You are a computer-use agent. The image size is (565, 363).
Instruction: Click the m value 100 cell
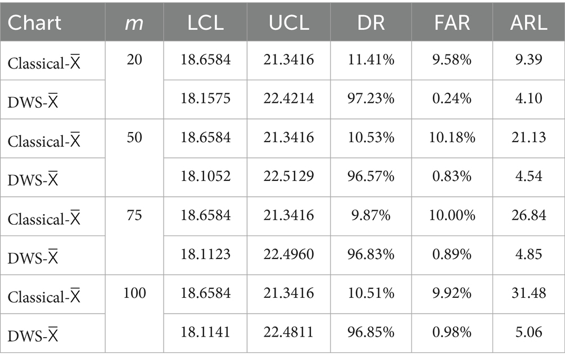click(134, 293)
